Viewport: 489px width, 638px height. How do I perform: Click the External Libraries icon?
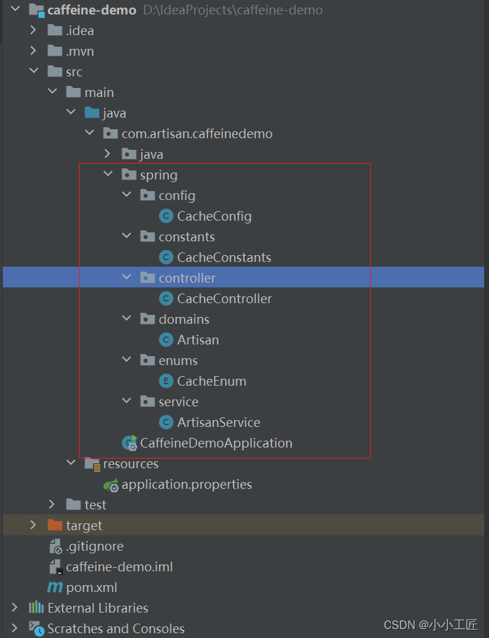tap(36, 608)
